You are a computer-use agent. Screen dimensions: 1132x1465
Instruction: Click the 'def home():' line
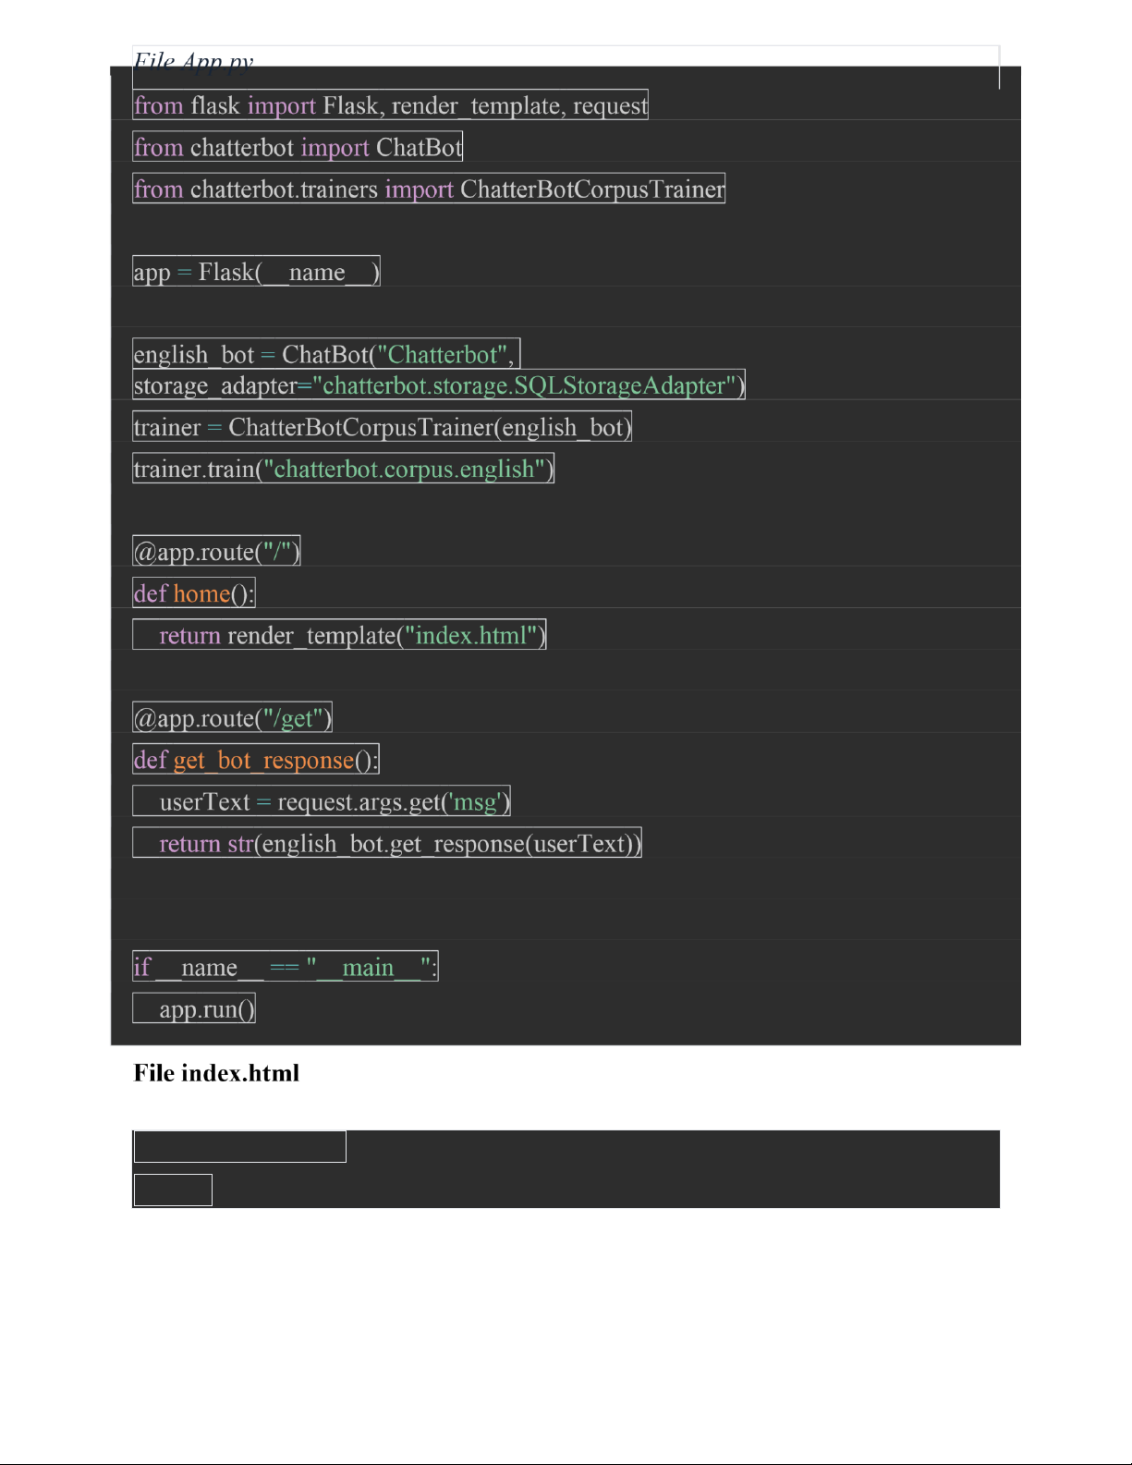click(193, 593)
